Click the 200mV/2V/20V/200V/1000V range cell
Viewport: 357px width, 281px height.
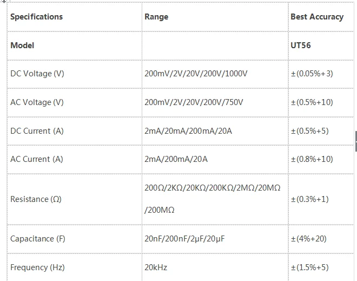215,74
